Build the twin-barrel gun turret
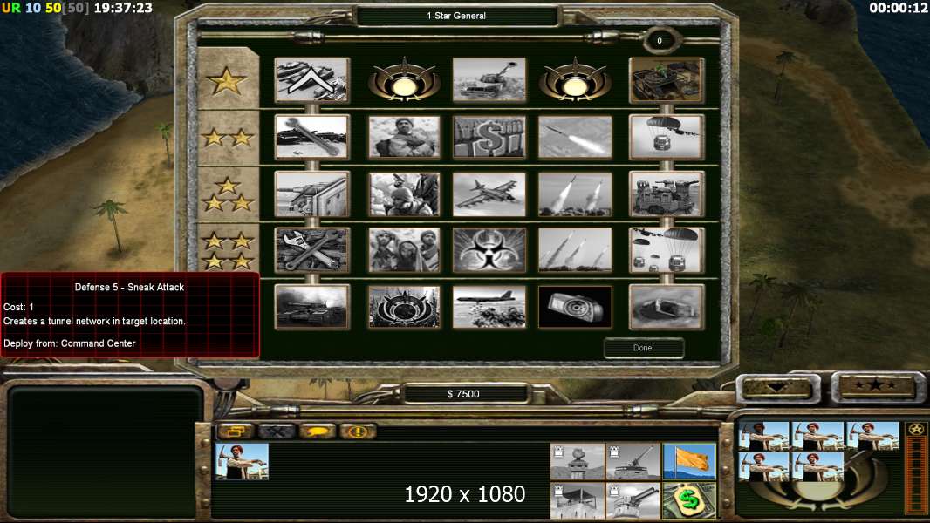The width and height of the screenshot is (930, 523). tap(633, 500)
